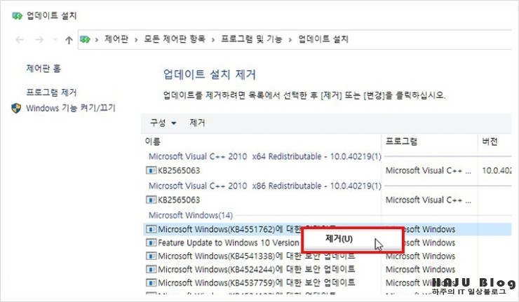
Task: Collapse Microsoft Visual C++ 2010 x86 group
Action: click(265, 186)
